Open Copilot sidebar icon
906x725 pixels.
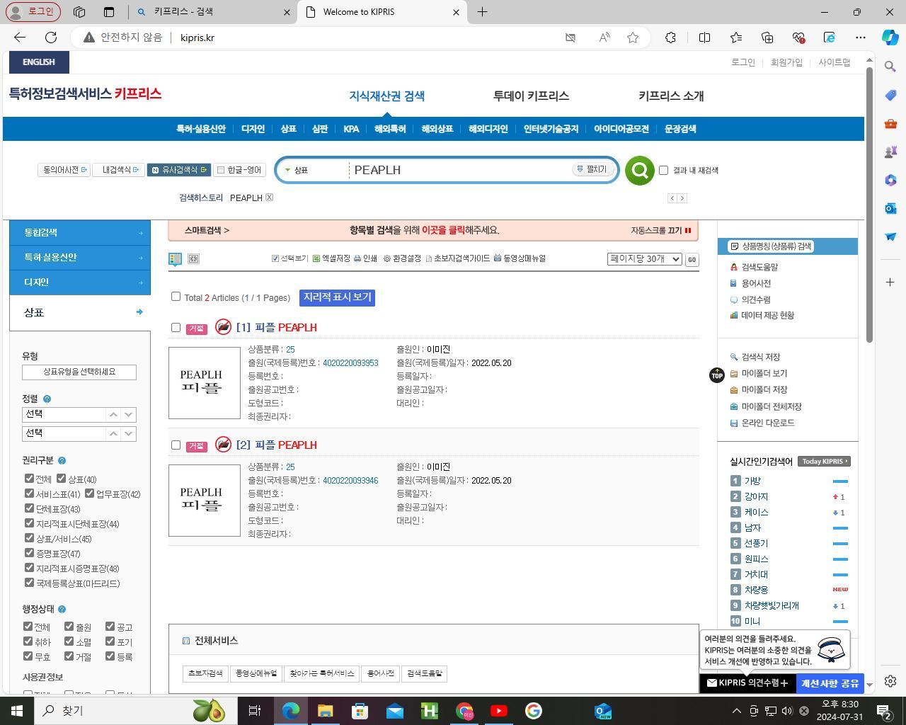tap(890, 38)
